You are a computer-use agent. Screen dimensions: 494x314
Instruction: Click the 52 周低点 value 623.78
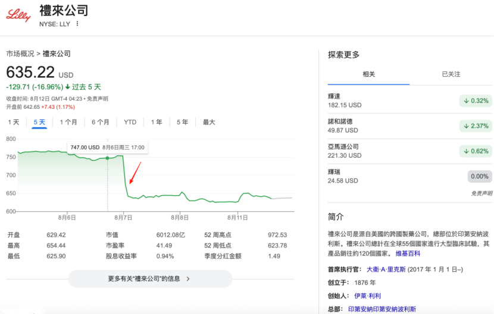pyautogui.click(x=277, y=246)
